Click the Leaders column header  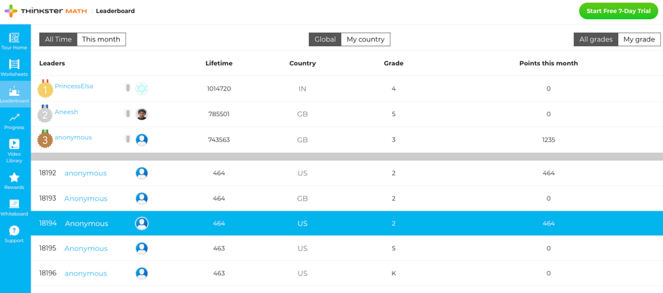tap(52, 63)
